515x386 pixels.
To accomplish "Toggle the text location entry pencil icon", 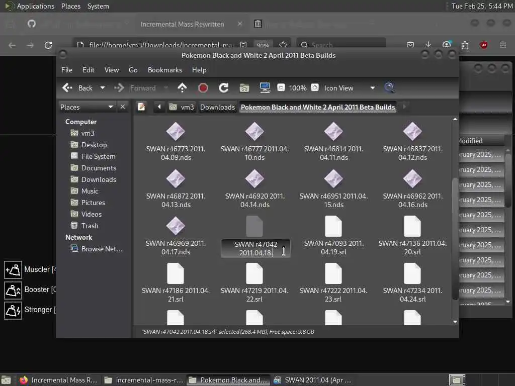I will pyautogui.click(x=141, y=107).
